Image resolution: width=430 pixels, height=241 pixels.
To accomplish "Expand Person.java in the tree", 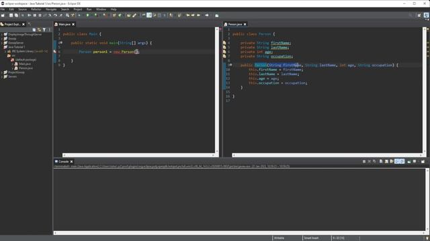I will pos(12,68).
